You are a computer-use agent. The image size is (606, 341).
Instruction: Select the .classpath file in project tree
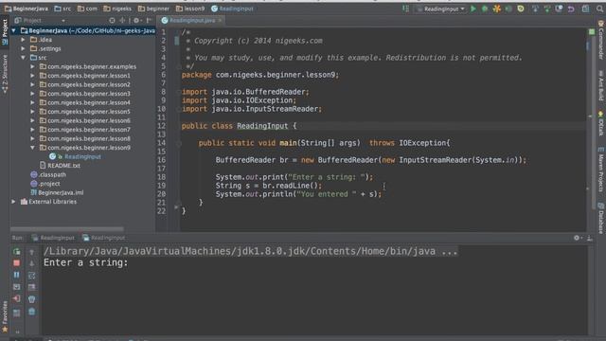(x=48, y=174)
